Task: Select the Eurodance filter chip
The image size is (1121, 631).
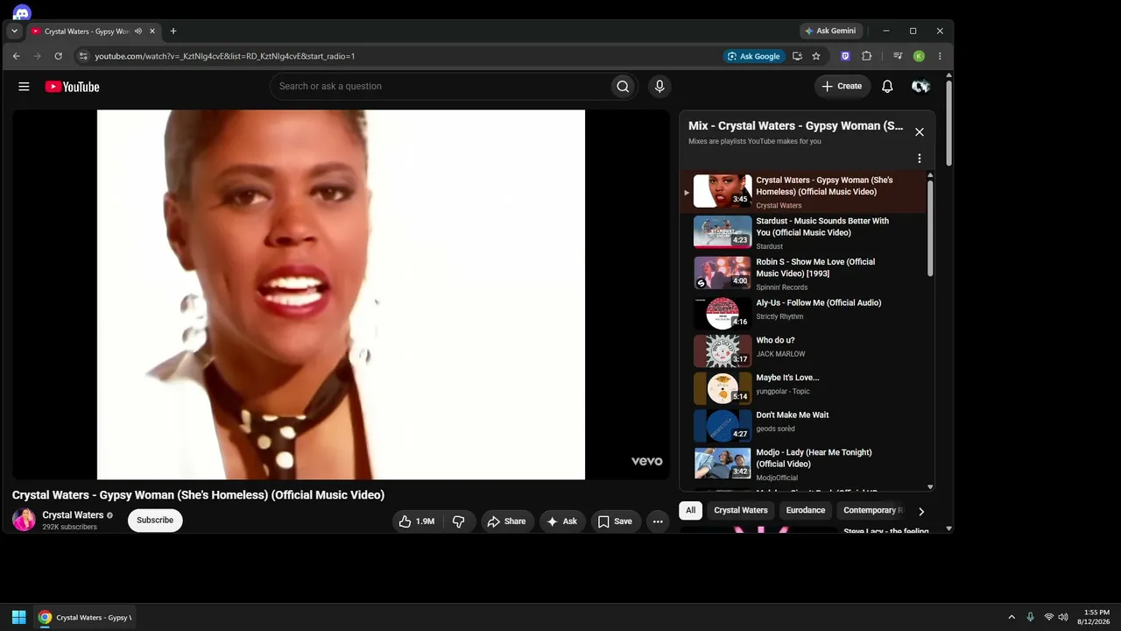Action: [x=806, y=510]
